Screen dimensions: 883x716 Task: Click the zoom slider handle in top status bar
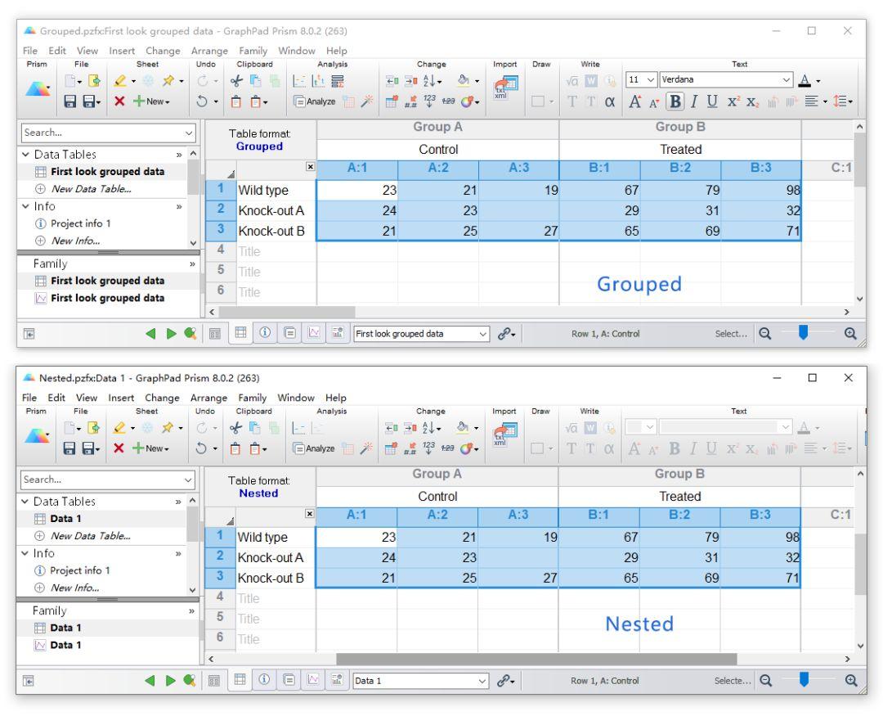click(x=804, y=333)
